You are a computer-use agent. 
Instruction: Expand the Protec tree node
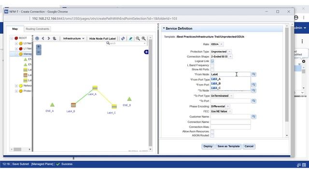point(16,91)
